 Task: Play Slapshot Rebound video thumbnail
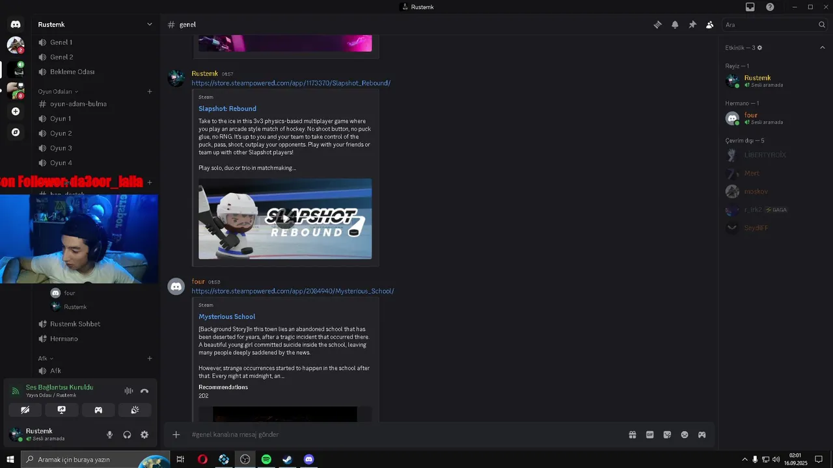point(285,219)
